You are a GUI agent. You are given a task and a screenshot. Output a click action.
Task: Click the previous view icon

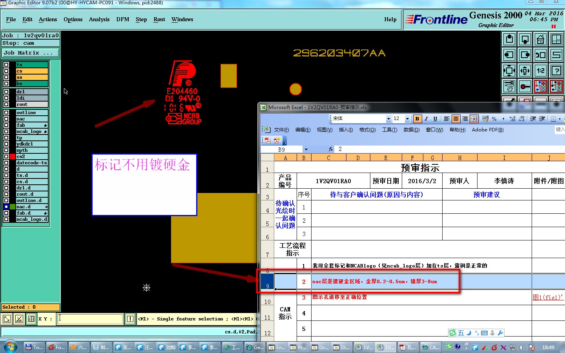tap(541, 55)
